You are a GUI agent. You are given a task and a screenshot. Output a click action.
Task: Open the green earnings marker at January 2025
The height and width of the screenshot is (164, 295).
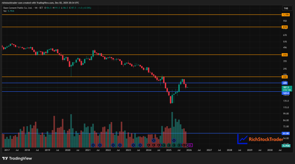point(169,145)
